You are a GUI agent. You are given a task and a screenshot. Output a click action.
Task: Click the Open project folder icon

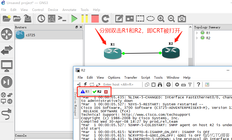pyautogui.click(x=17, y=19)
